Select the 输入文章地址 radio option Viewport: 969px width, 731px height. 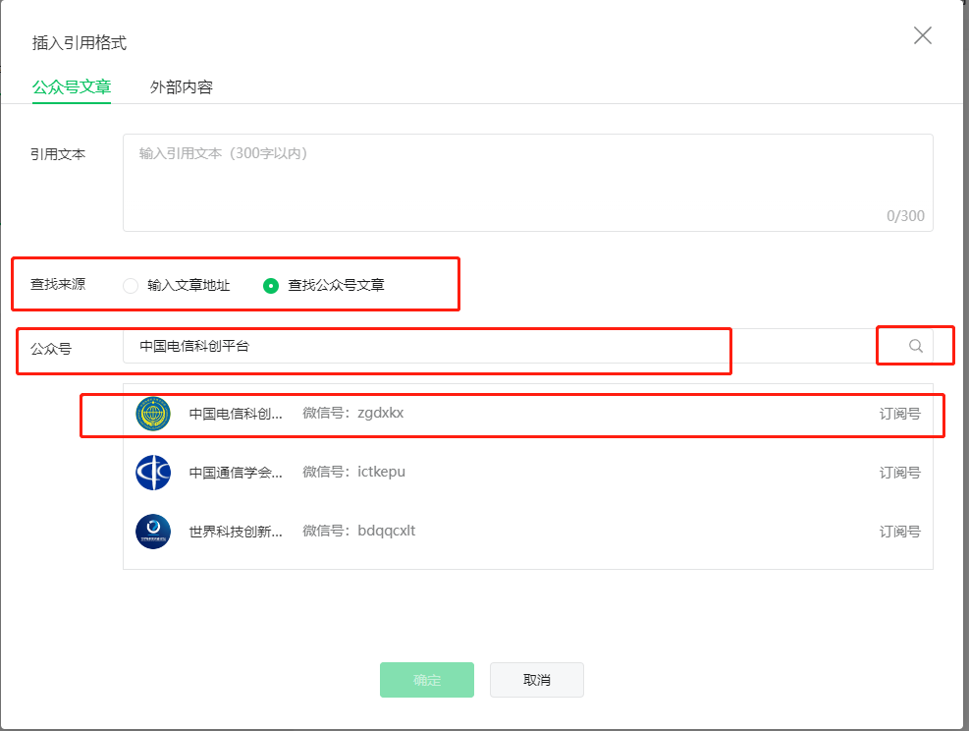click(x=131, y=286)
